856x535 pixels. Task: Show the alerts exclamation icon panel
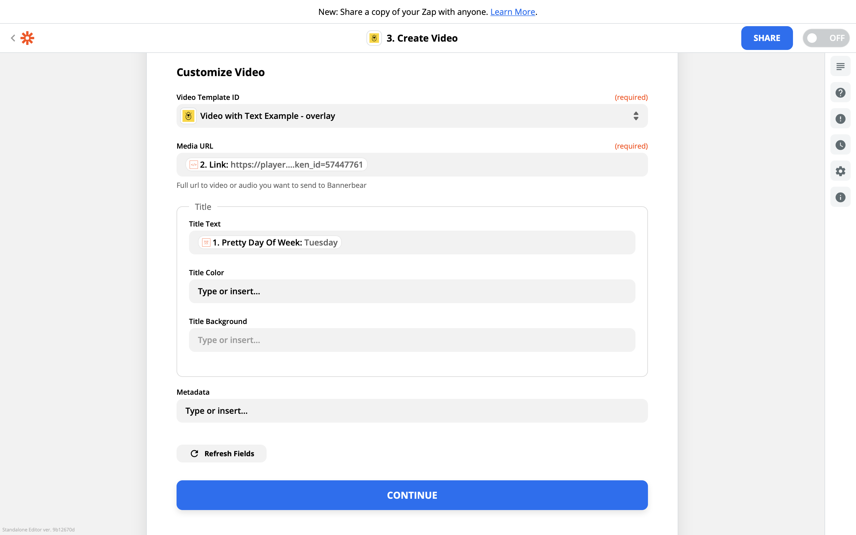pos(840,119)
